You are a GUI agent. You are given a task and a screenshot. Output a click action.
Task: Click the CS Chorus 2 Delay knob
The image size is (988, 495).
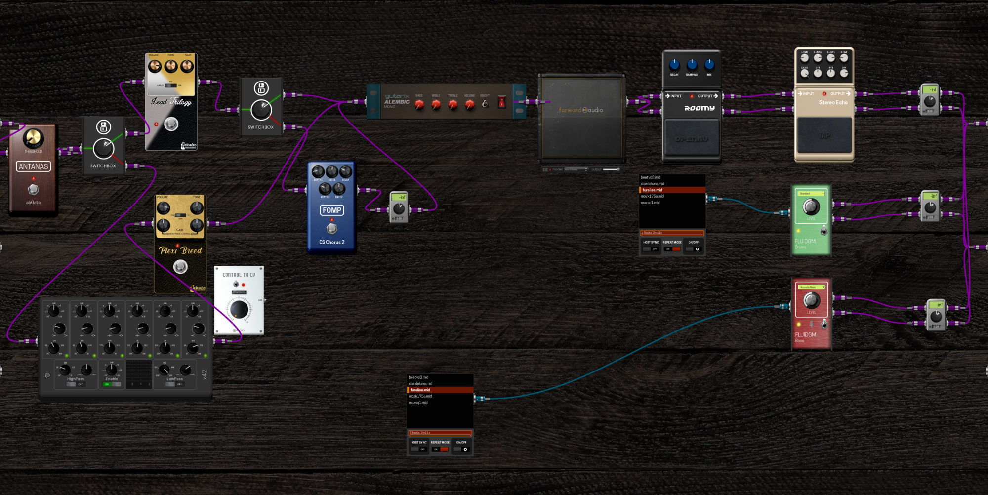point(346,172)
